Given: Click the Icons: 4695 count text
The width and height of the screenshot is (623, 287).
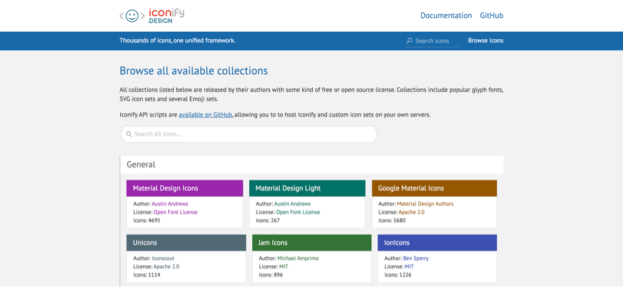Looking at the screenshot, I should pos(146,220).
